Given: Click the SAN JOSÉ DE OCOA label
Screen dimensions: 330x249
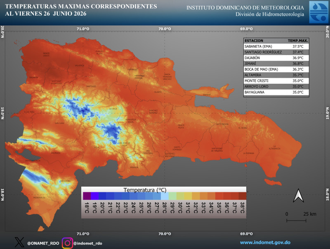Looking at the screenshot, I should point(124,144).
